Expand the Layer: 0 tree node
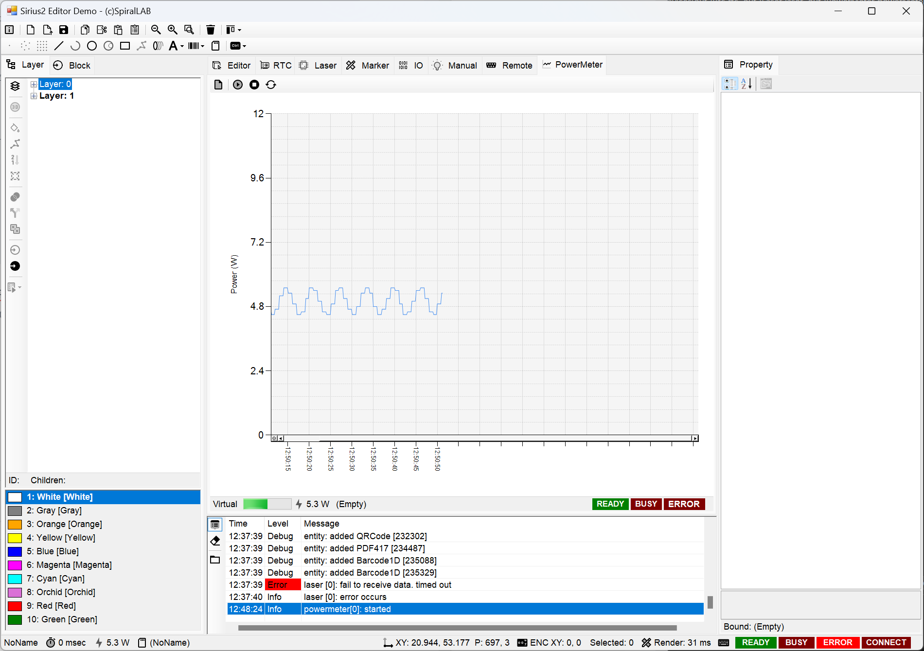This screenshot has width=924, height=651. 34,84
